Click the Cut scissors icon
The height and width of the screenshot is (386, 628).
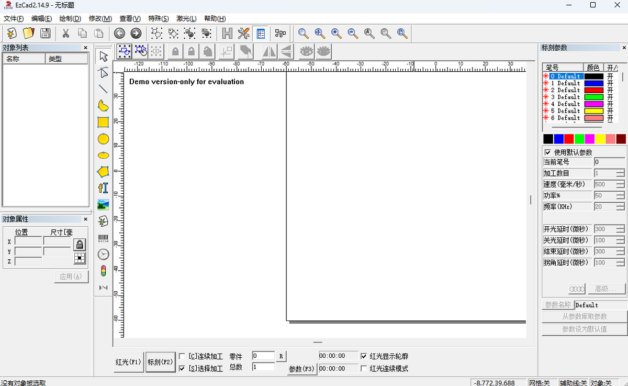(x=66, y=34)
